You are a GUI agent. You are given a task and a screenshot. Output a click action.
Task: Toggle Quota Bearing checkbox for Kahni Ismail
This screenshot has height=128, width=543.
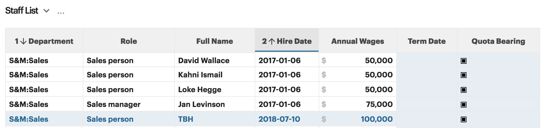464,75
